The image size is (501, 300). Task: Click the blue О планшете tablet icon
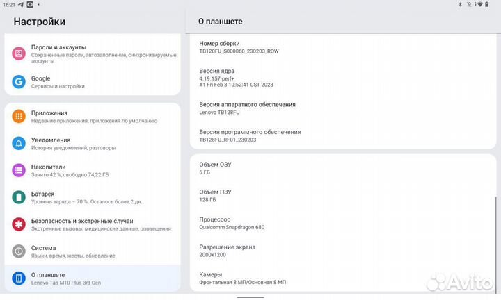click(19, 278)
